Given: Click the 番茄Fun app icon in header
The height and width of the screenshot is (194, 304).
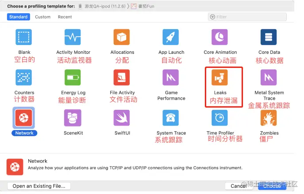Looking at the screenshot, I should coord(134,6).
